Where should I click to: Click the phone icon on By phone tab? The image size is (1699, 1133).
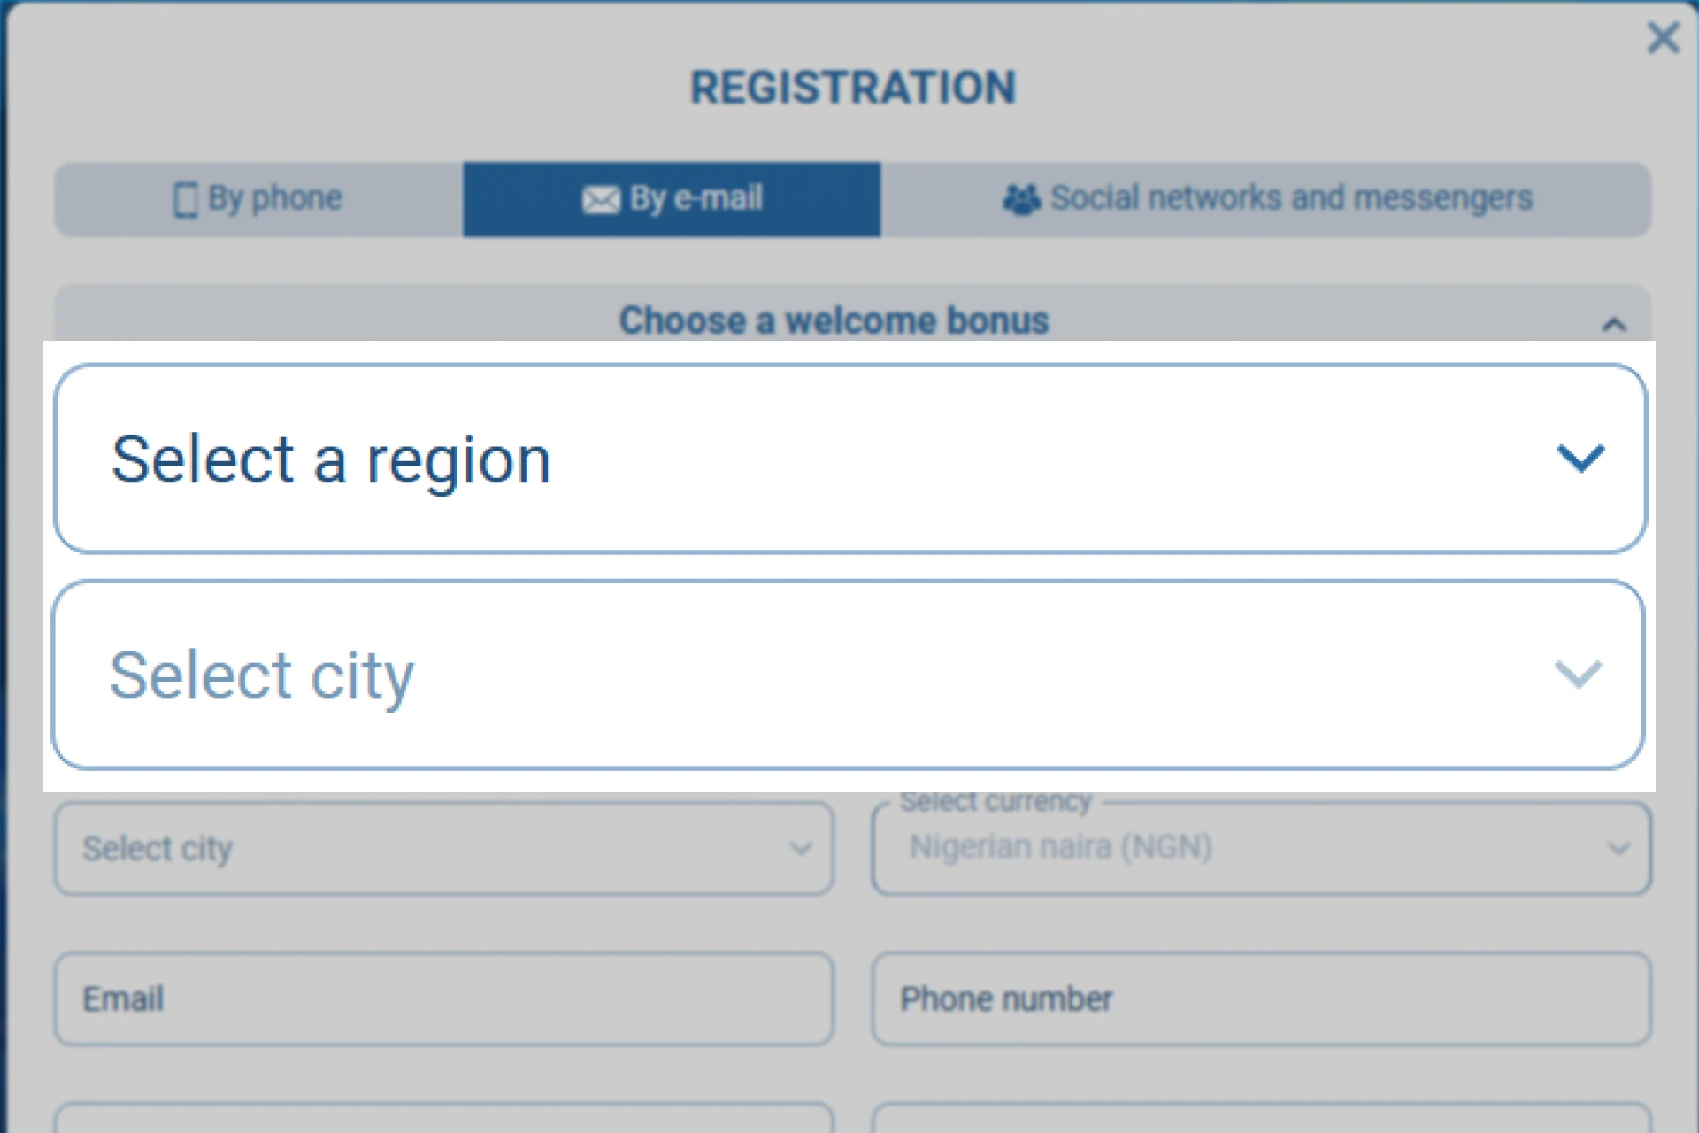[185, 199]
